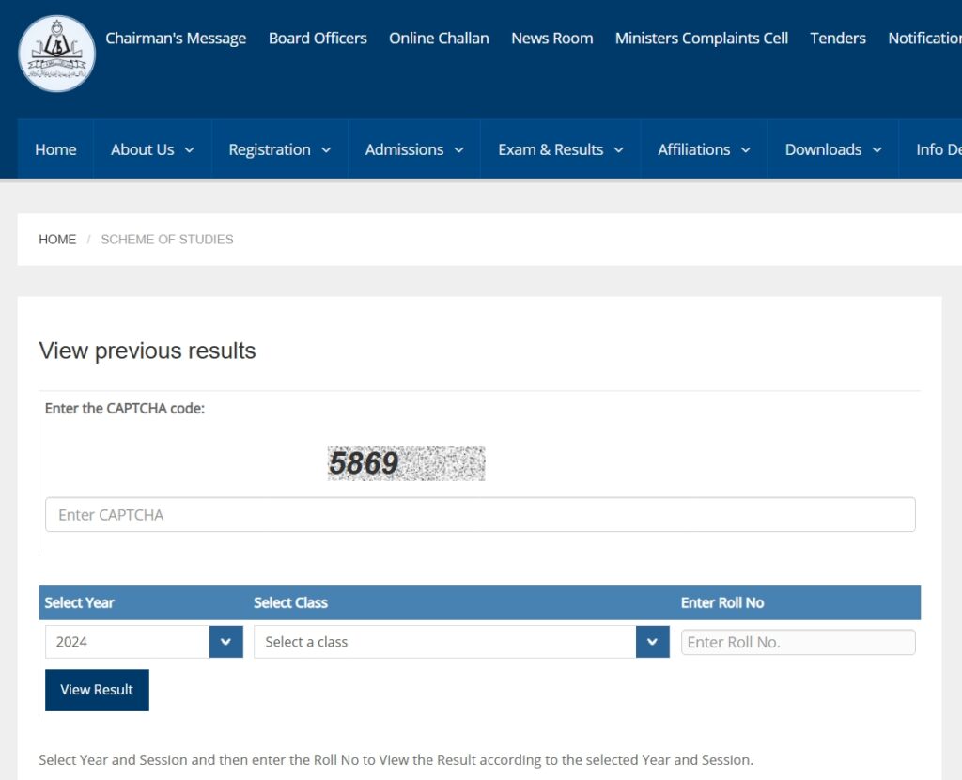Viewport: 962px width, 780px height.
Task: Select Home in main navigation
Action: pyautogui.click(x=55, y=149)
